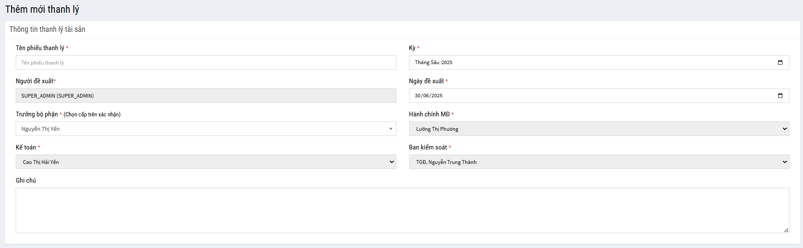Click the "Tên phiếu thanh lý" label
The height and width of the screenshot is (248, 803).
(40, 48)
